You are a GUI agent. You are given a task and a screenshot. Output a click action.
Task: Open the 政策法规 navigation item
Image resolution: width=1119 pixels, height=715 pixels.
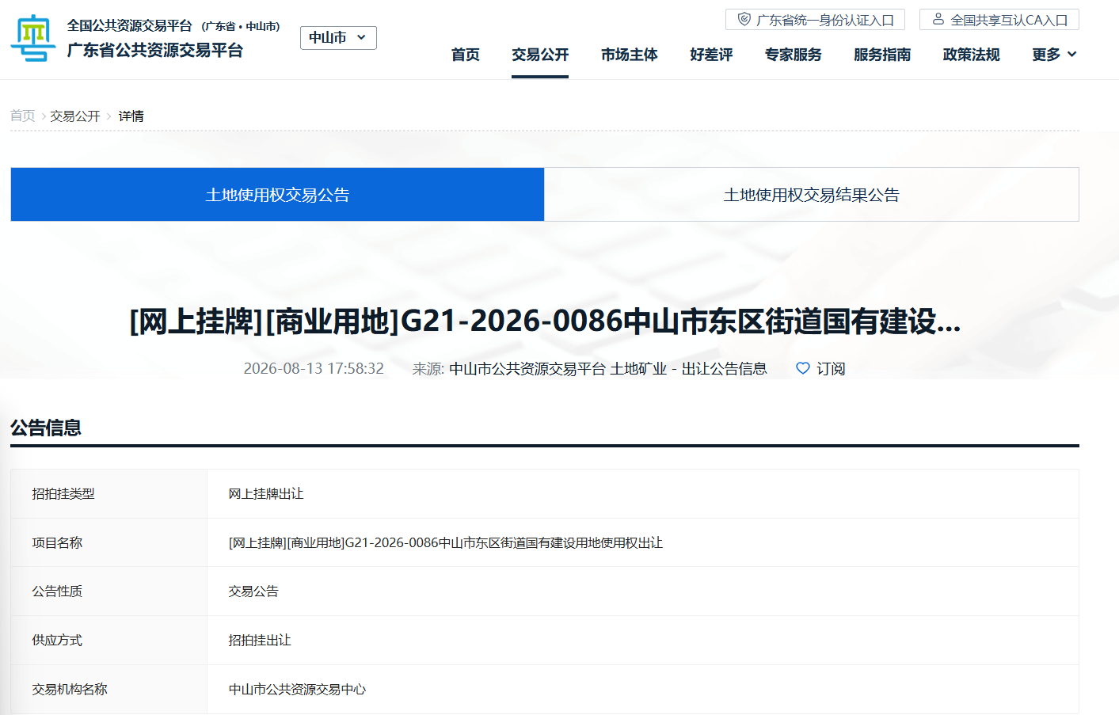pyautogui.click(x=971, y=55)
